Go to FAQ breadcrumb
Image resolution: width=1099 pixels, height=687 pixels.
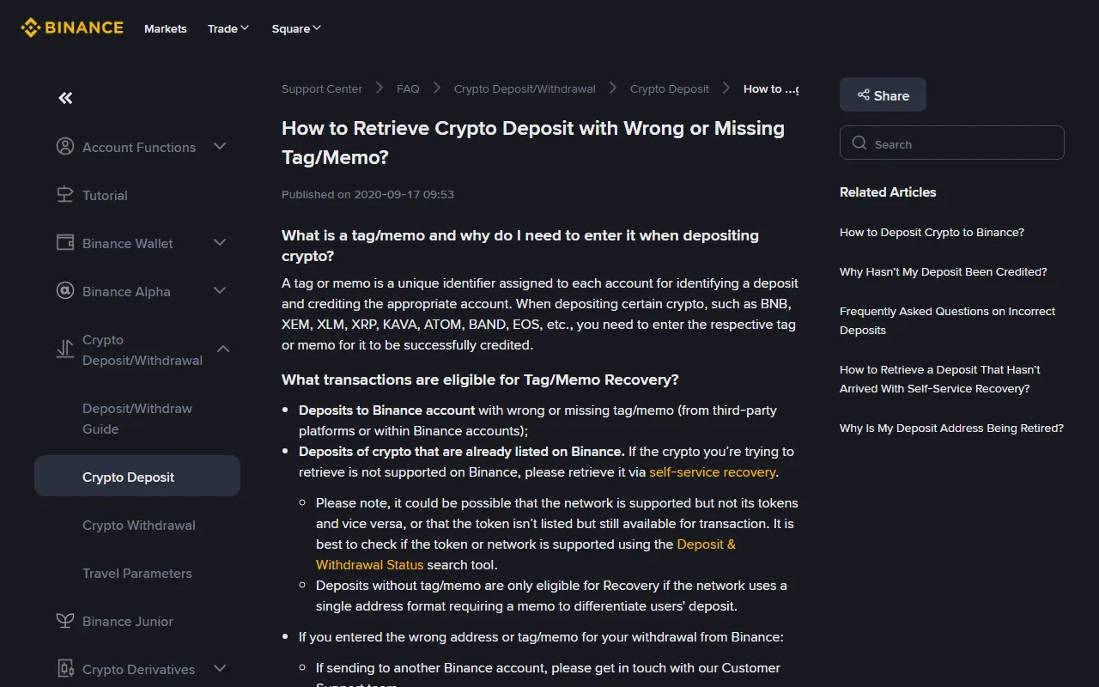(408, 88)
